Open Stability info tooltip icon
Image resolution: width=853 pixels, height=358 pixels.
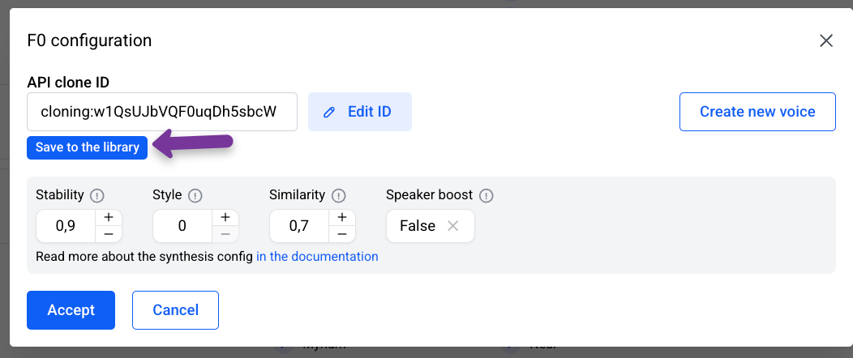[x=97, y=195]
